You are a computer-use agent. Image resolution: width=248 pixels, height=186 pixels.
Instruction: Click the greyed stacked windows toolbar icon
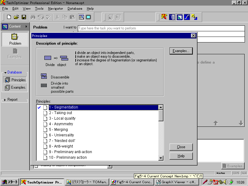pyautogui.click(x=111, y=17)
